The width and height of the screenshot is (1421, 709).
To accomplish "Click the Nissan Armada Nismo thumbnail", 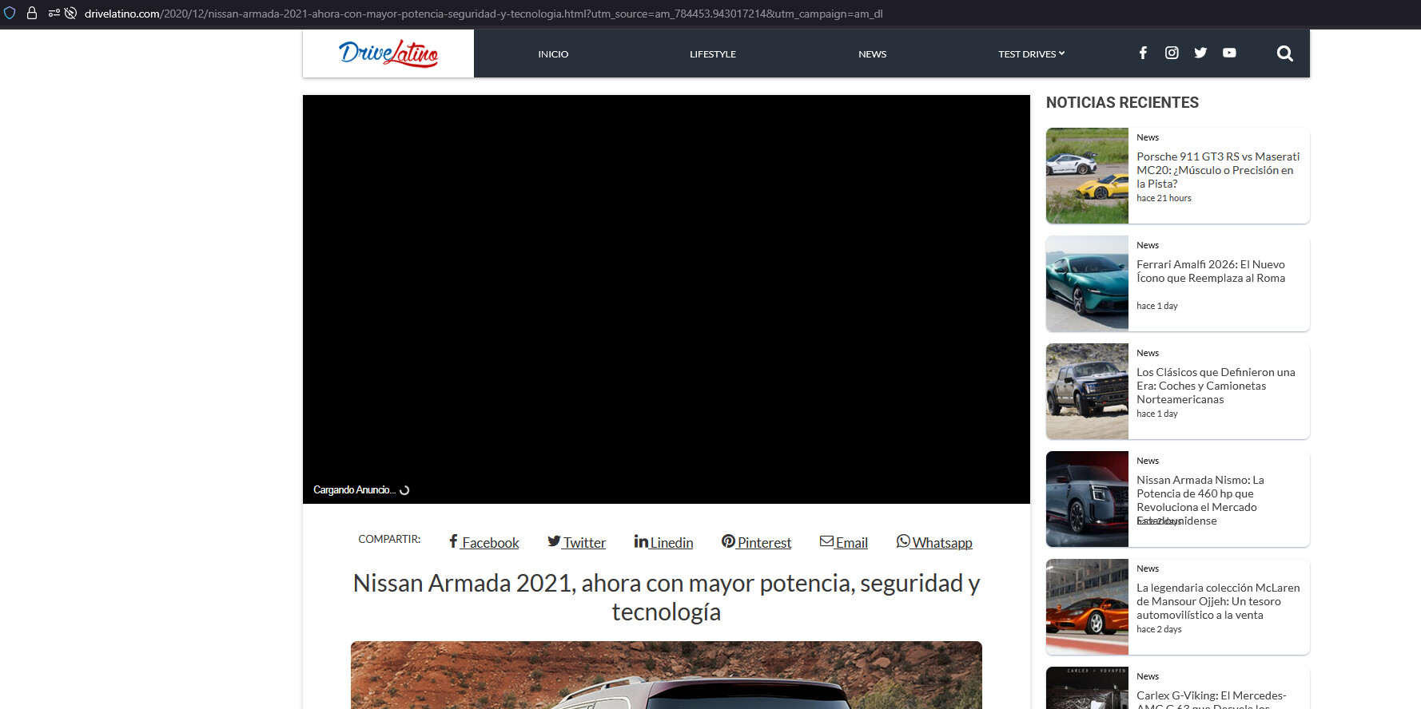I will (1087, 499).
